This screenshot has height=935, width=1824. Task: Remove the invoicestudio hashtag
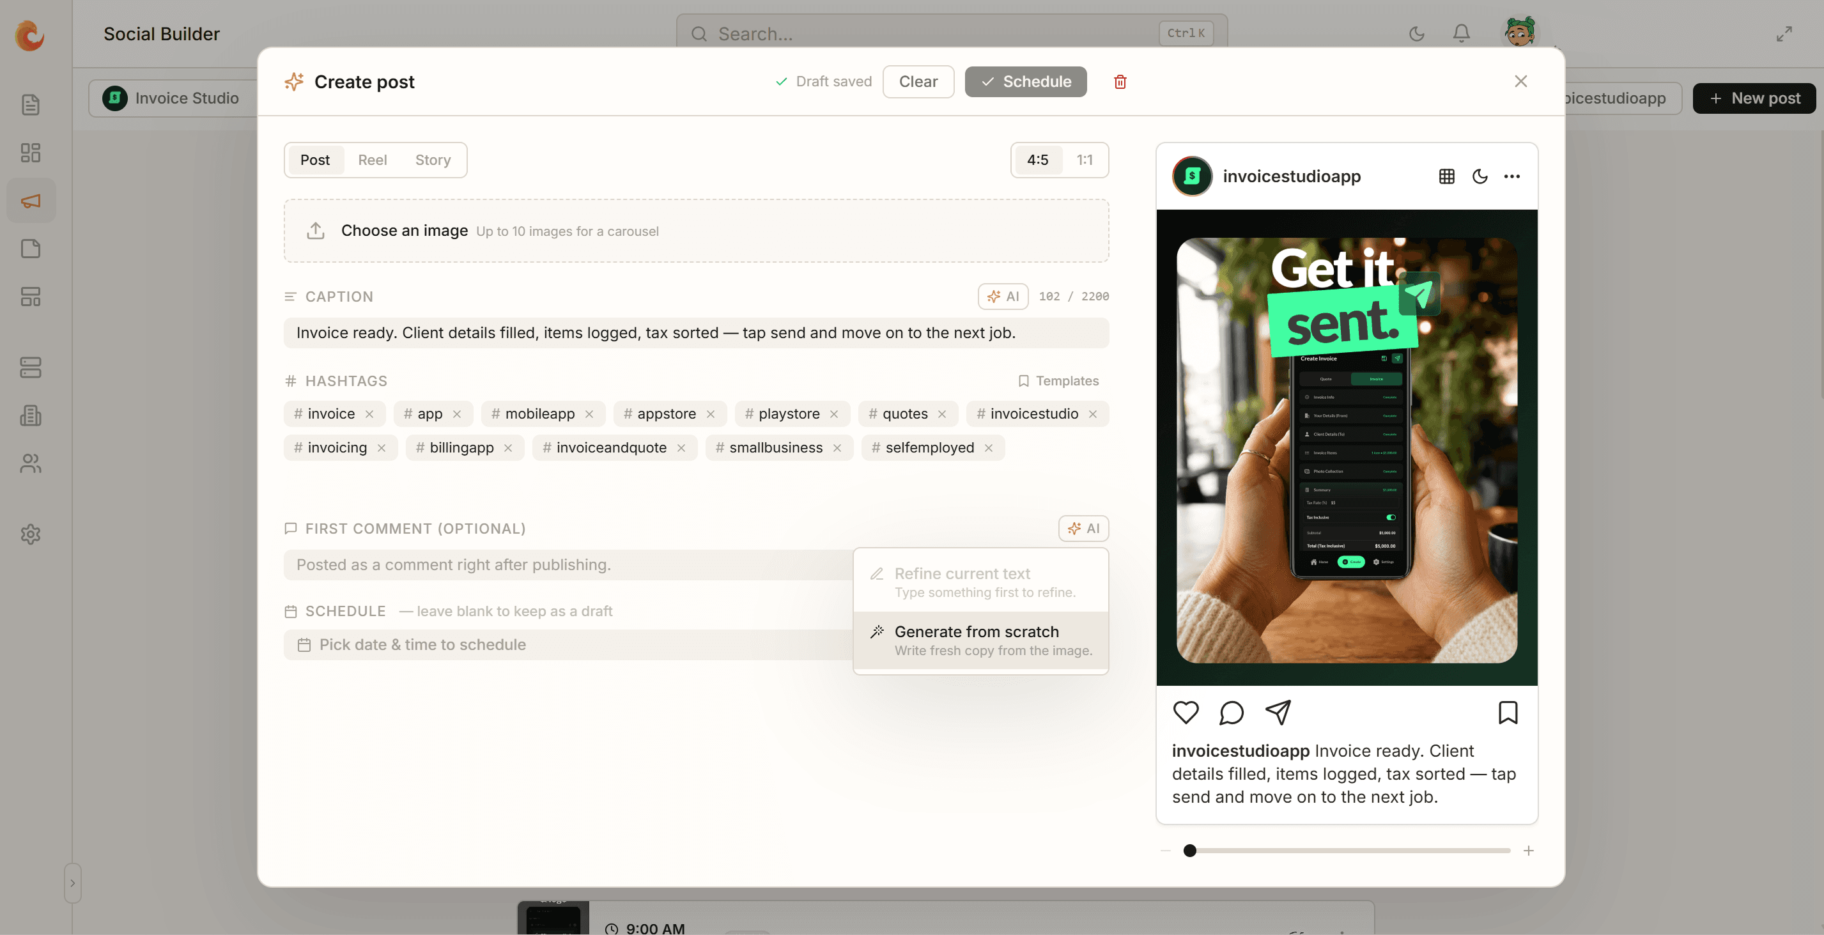[1093, 414]
